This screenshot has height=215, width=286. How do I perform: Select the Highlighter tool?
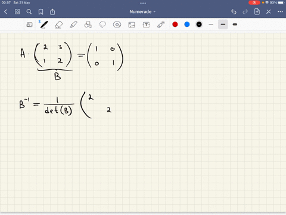click(73, 24)
